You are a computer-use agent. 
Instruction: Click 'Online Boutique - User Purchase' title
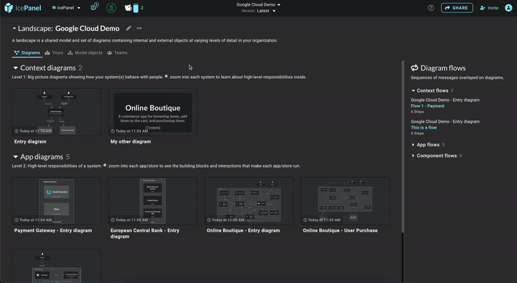pos(341,231)
